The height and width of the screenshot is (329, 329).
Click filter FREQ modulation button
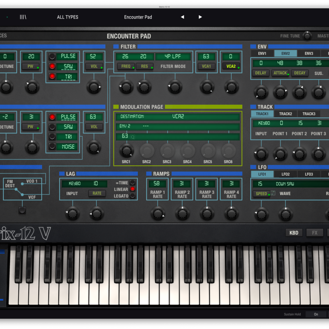(126, 66)
